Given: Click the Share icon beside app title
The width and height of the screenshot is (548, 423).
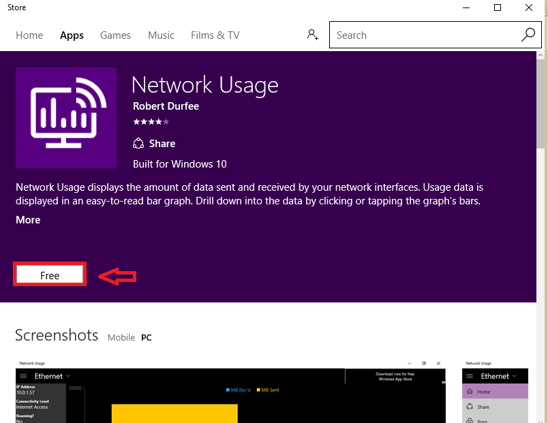Looking at the screenshot, I should 138,143.
